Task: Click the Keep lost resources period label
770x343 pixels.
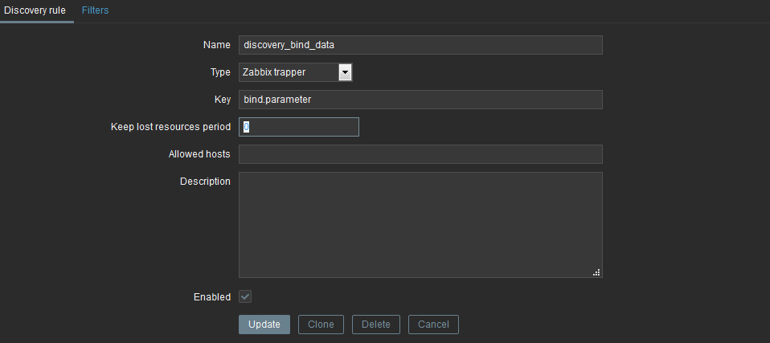Action: click(170, 127)
